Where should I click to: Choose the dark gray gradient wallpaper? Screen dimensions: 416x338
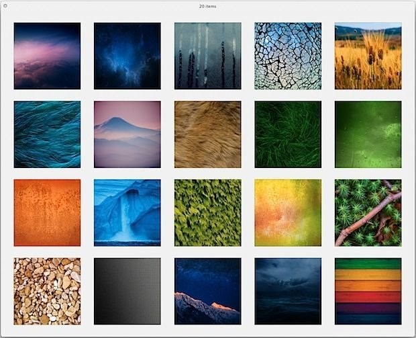point(127,291)
